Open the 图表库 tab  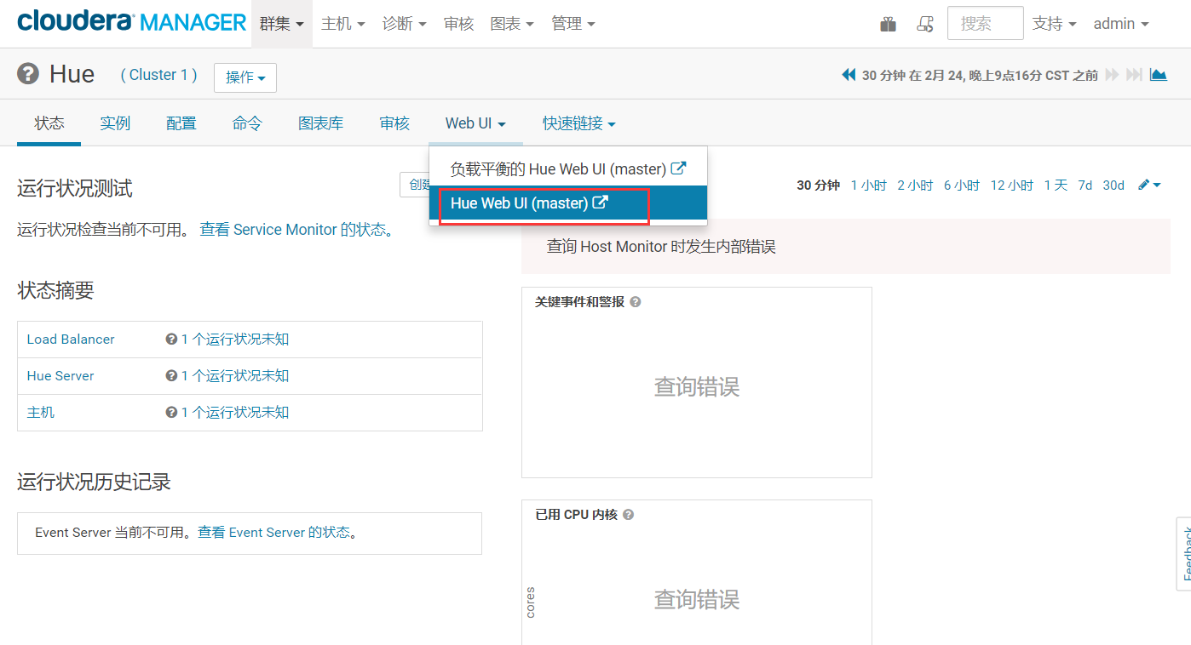(321, 123)
